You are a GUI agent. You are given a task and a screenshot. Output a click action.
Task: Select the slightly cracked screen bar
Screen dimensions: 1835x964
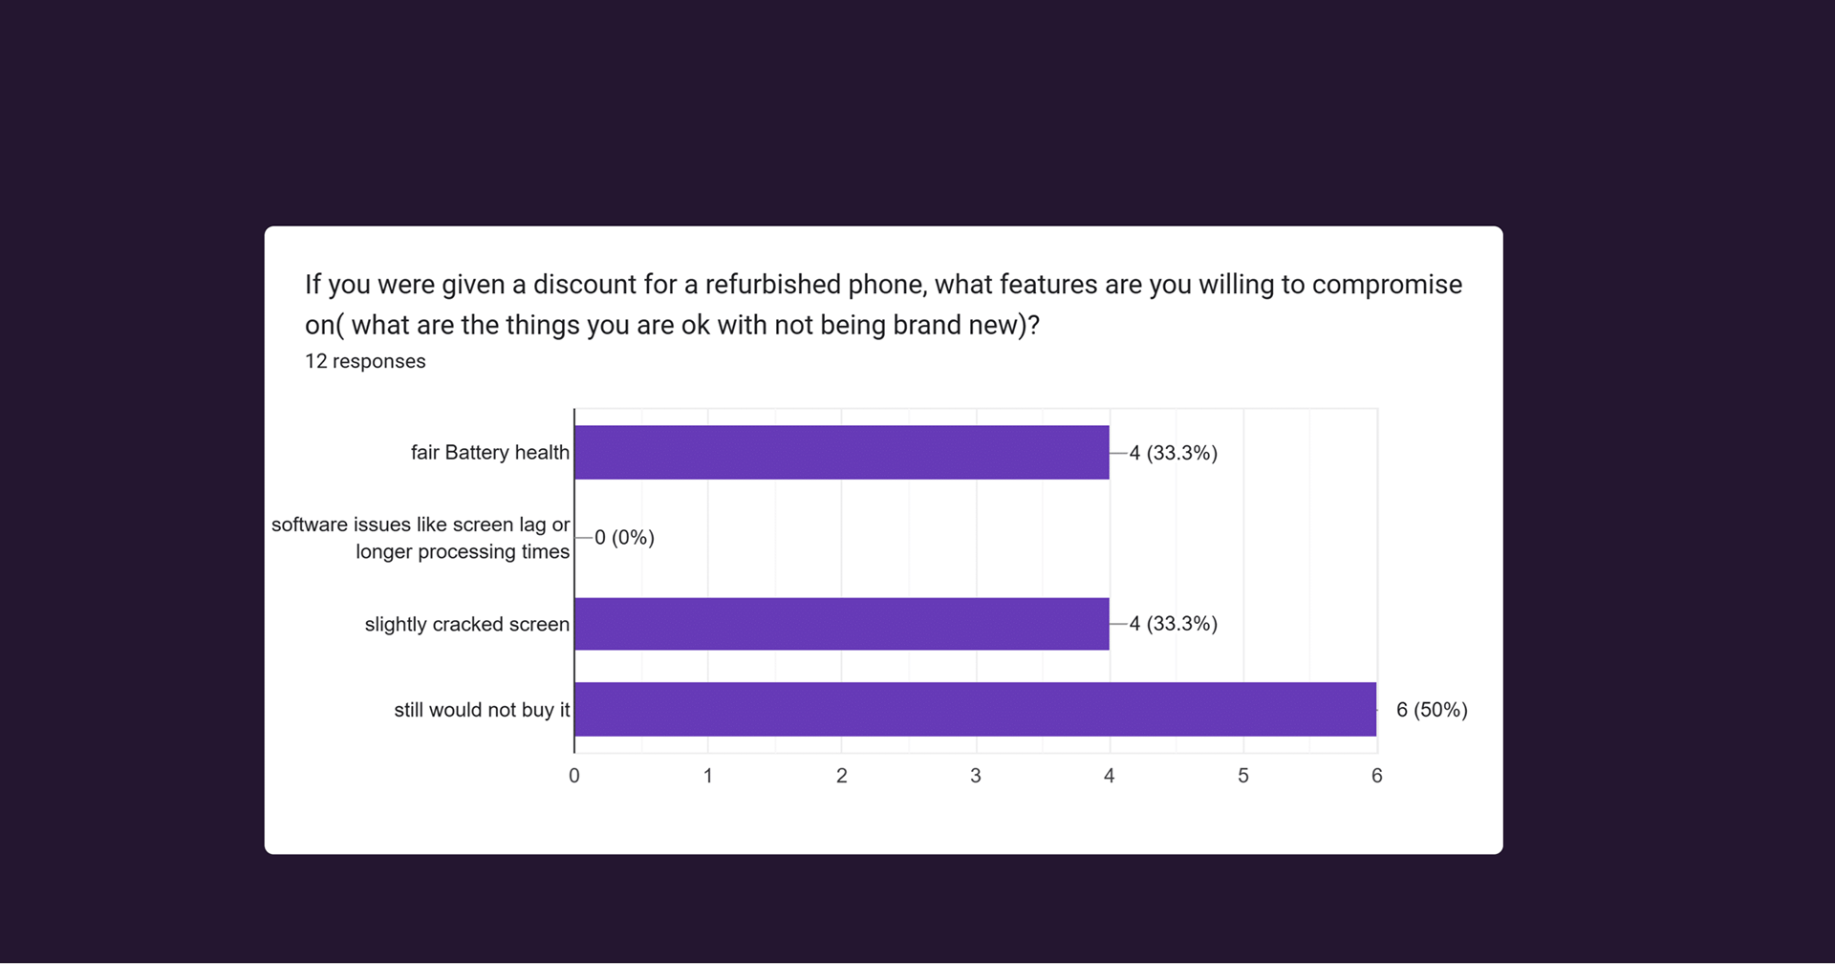click(841, 624)
